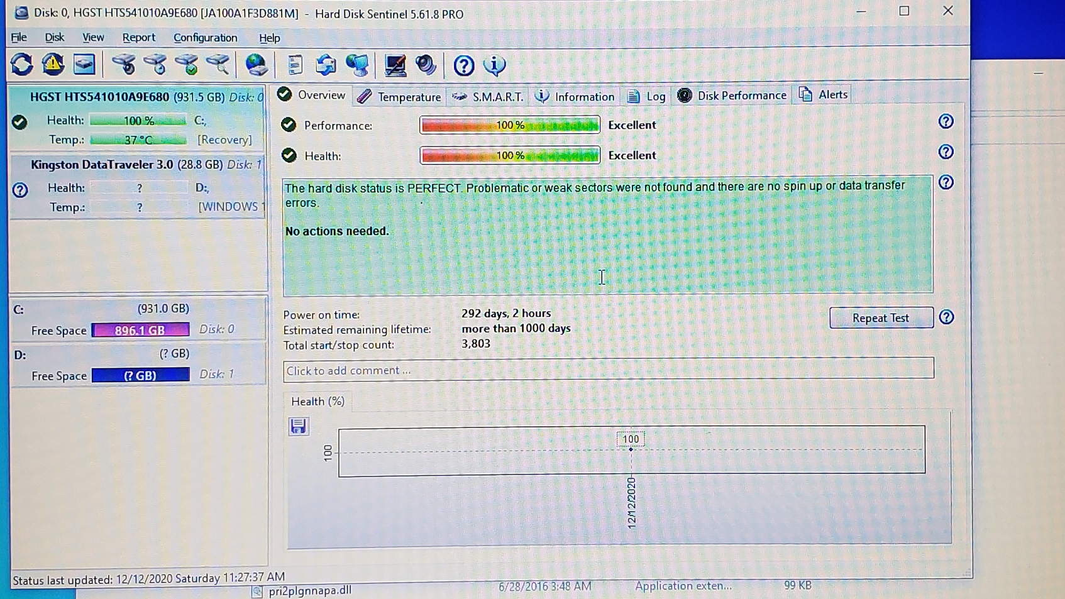Click the network disk globe icon
Screen dimensions: 1065x599
tap(257, 65)
